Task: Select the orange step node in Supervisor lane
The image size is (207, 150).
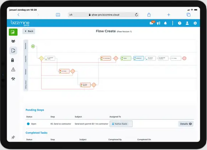Action: pyautogui.click(x=106, y=58)
